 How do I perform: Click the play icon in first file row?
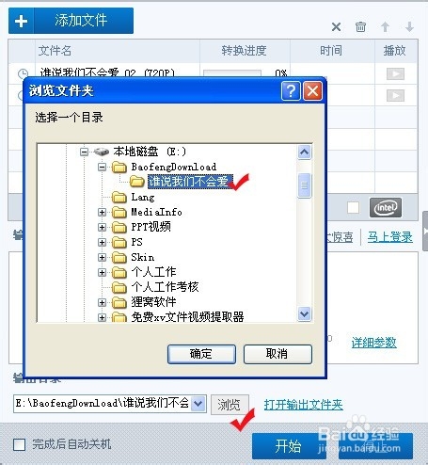(395, 74)
